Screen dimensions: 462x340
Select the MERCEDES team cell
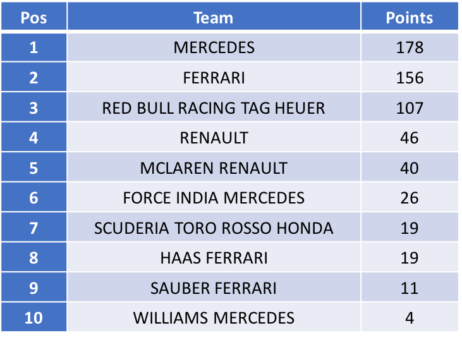point(214,47)
